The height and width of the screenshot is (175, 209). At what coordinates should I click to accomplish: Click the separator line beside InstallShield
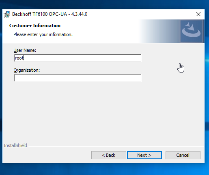coord(116,146)
